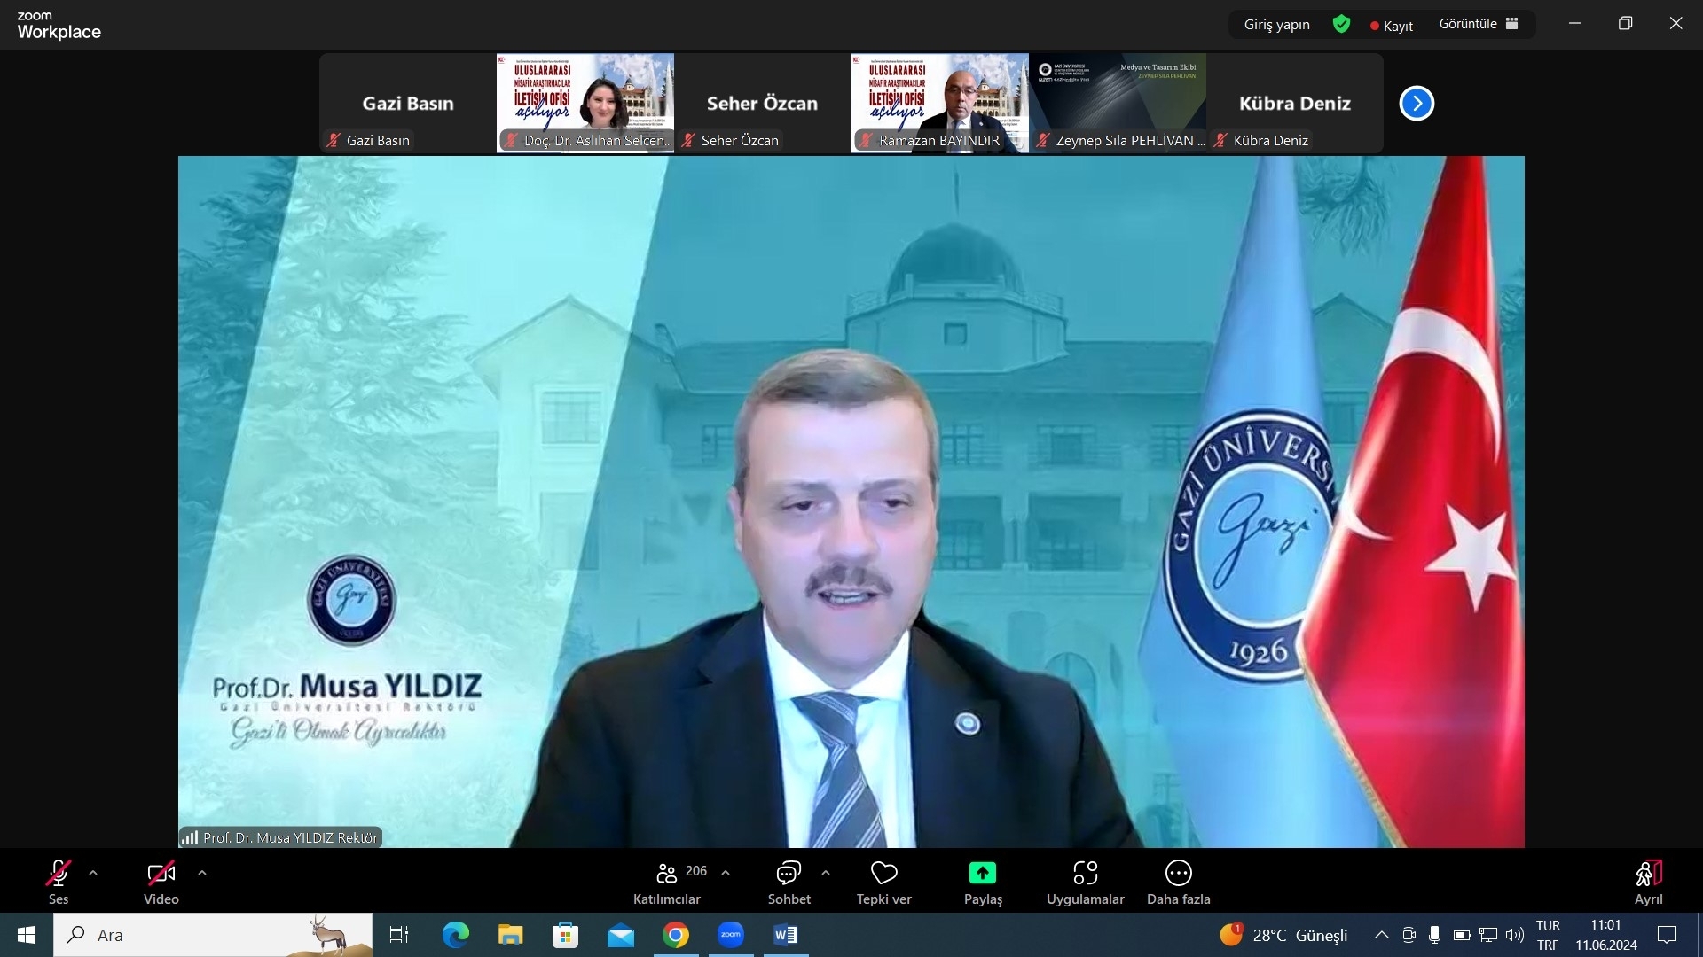
Task: Open Uygulamalar apps panel
Action: tap(1086, 883)
